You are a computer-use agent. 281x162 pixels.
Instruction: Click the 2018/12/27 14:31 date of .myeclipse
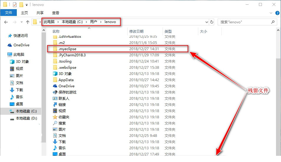tap(144, 49)
